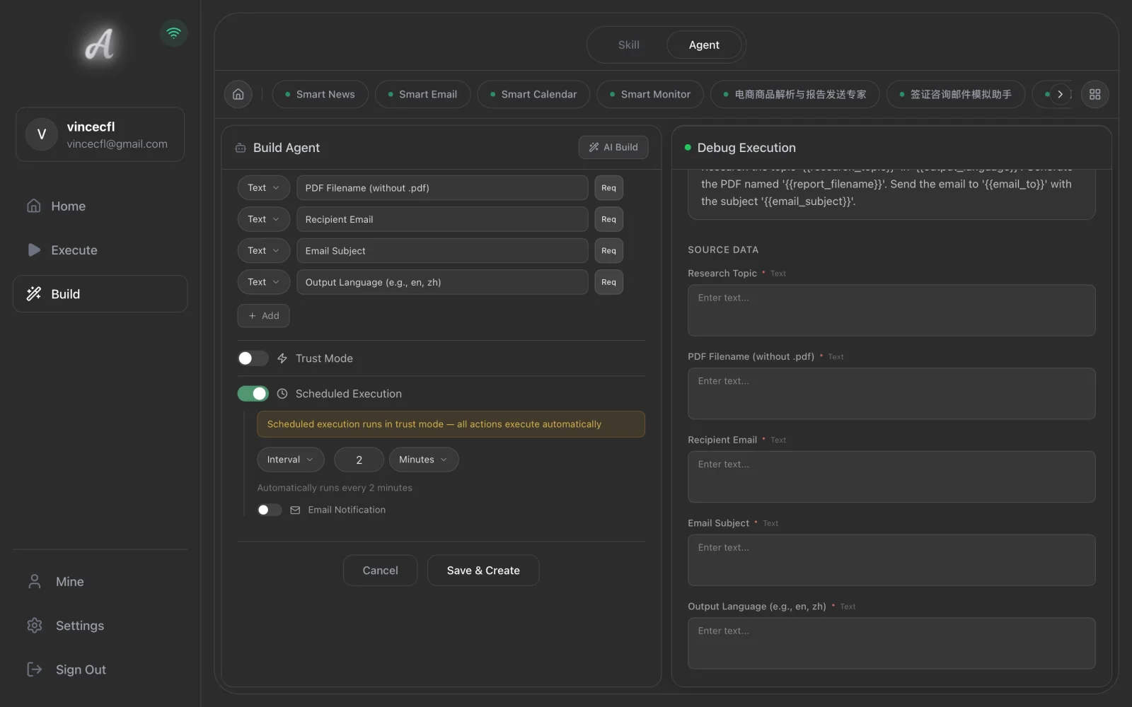The image size is (1132, 707).
Task: Click the right arrow to see more agents
Action: pyautogui.click(x=1060, y=94)
